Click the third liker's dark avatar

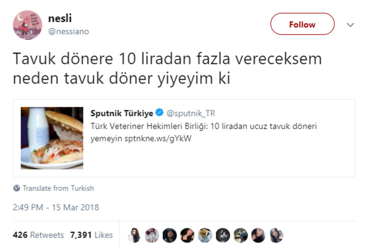[170, 235]
